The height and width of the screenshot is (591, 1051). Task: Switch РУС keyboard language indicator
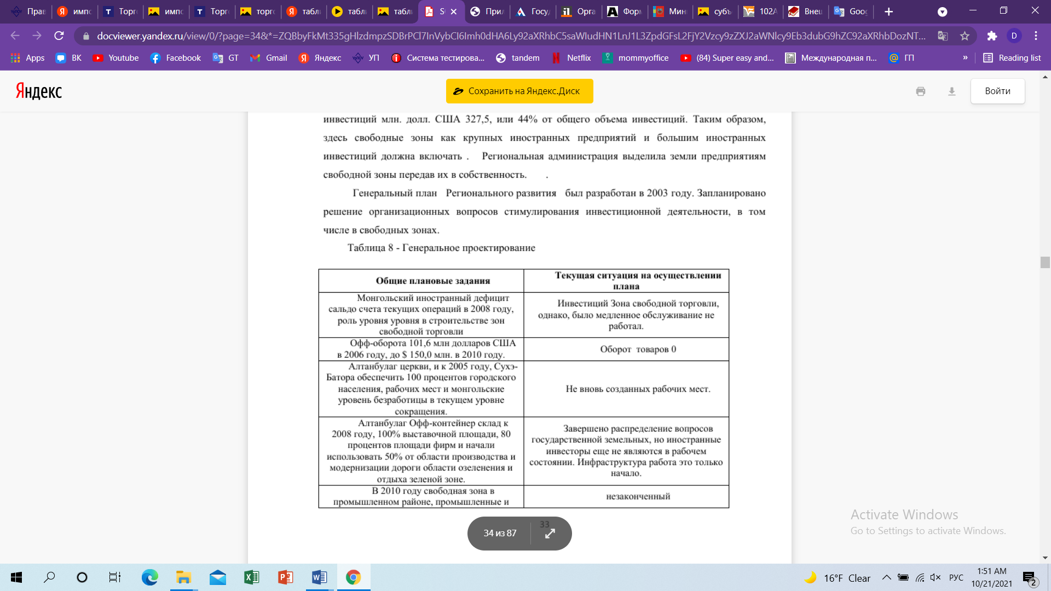956,578
